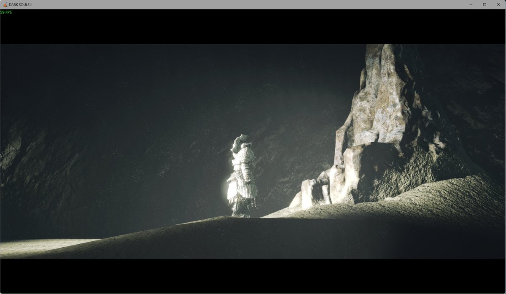The height and width of the screenshot is (294, 506).
Task: Close the Dark Souls II window
Action: coord(498,5)
